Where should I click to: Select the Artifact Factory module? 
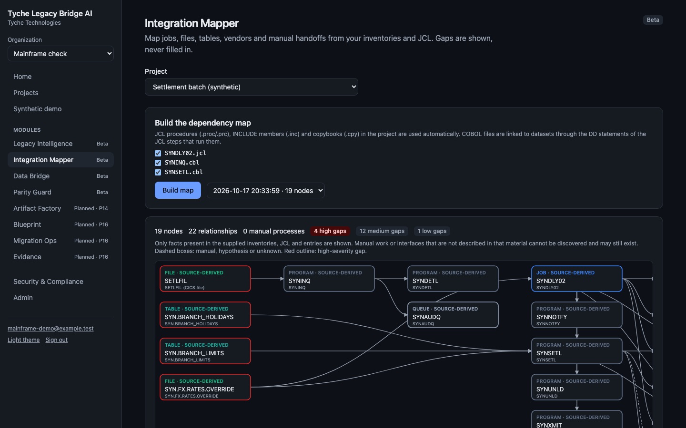point(61,208)
